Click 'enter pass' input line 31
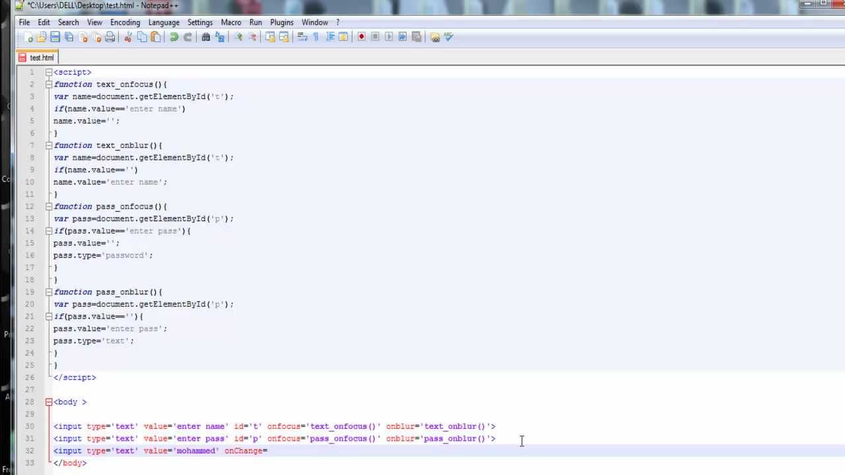845x475 pixels. [275, 439]
